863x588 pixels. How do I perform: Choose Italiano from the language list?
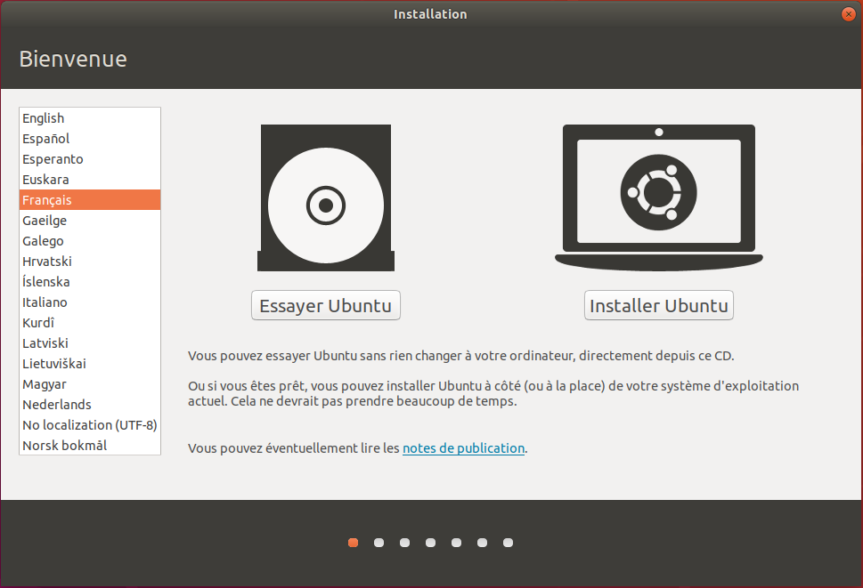(45, 302)
